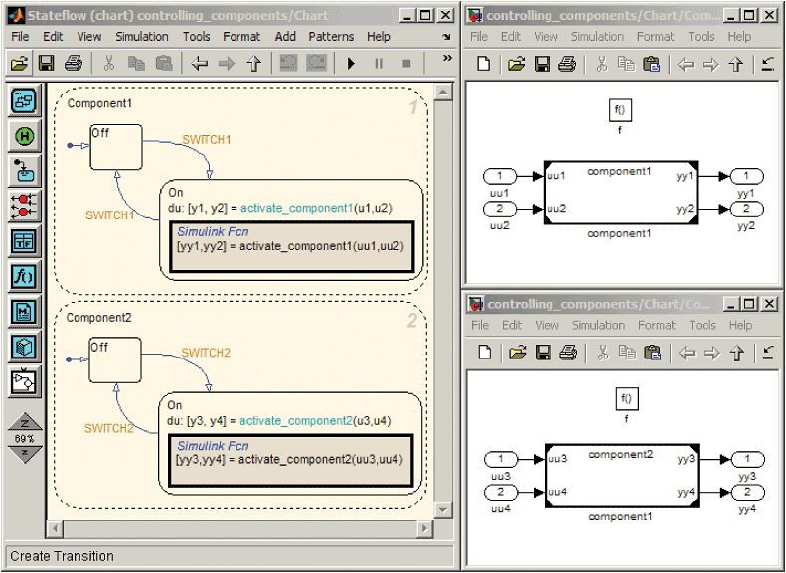Click the zoom out arrow below 69%
Image resolution: width=786 pixels, height=573 pixels.
coord(24,454)
